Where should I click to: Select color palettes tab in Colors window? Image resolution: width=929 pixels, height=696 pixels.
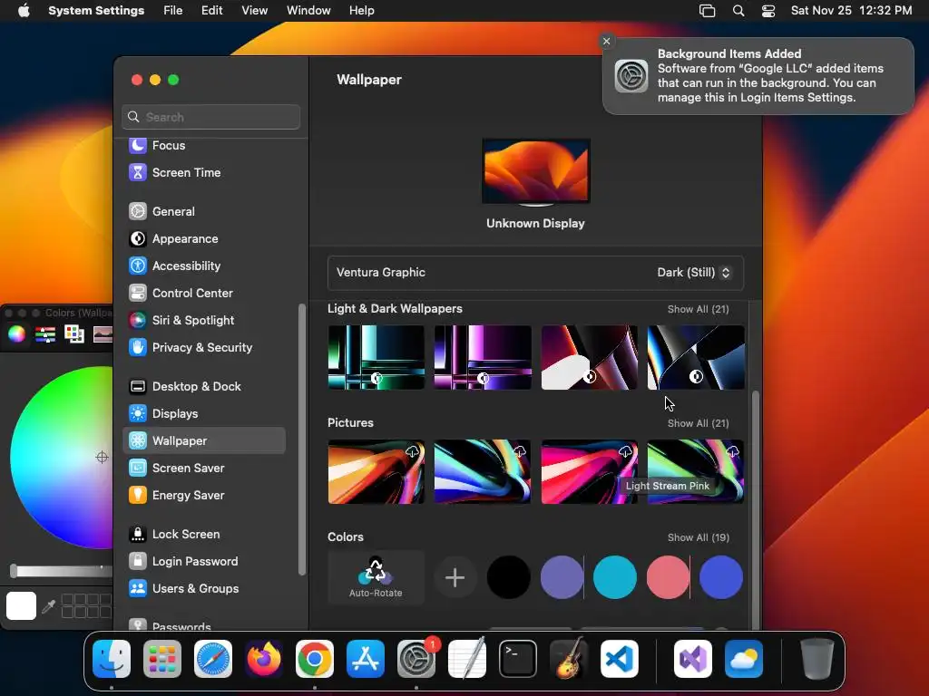[x=74, y=334]
